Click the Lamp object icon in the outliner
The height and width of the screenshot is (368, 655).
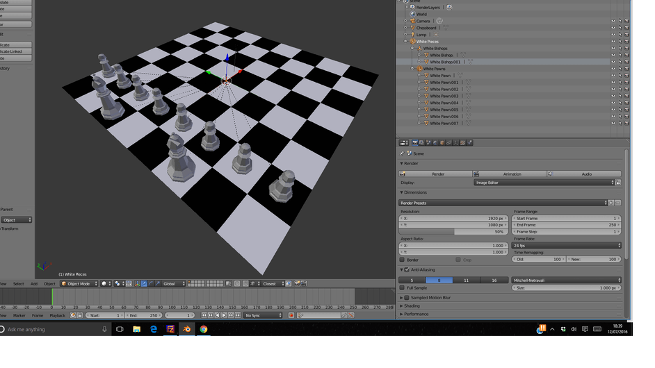(x=412, y=35)
